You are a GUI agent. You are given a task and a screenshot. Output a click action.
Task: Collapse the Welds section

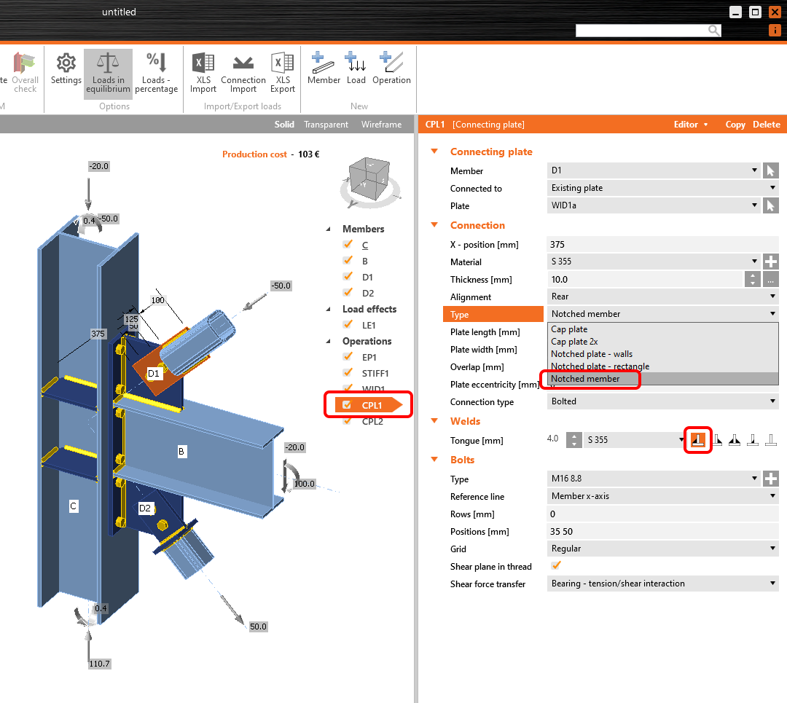click(434, 421)
